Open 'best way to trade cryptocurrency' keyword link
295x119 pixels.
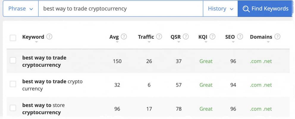click(44, 61)
